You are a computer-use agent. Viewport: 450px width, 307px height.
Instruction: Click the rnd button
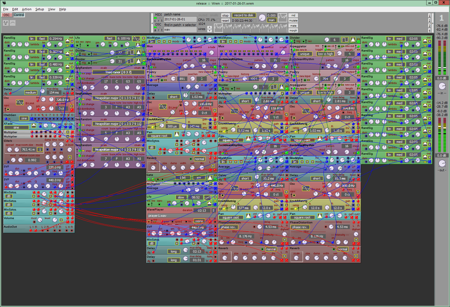click(293, 15)
